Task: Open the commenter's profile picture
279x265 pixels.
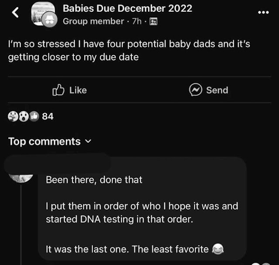Action: pos(21,178)
